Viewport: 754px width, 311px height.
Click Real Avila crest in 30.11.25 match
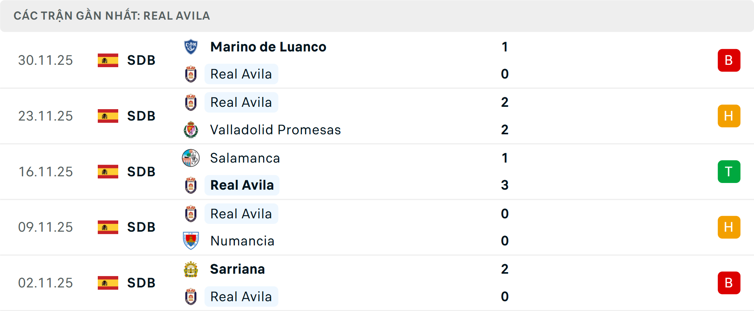(x=191, y=74)
